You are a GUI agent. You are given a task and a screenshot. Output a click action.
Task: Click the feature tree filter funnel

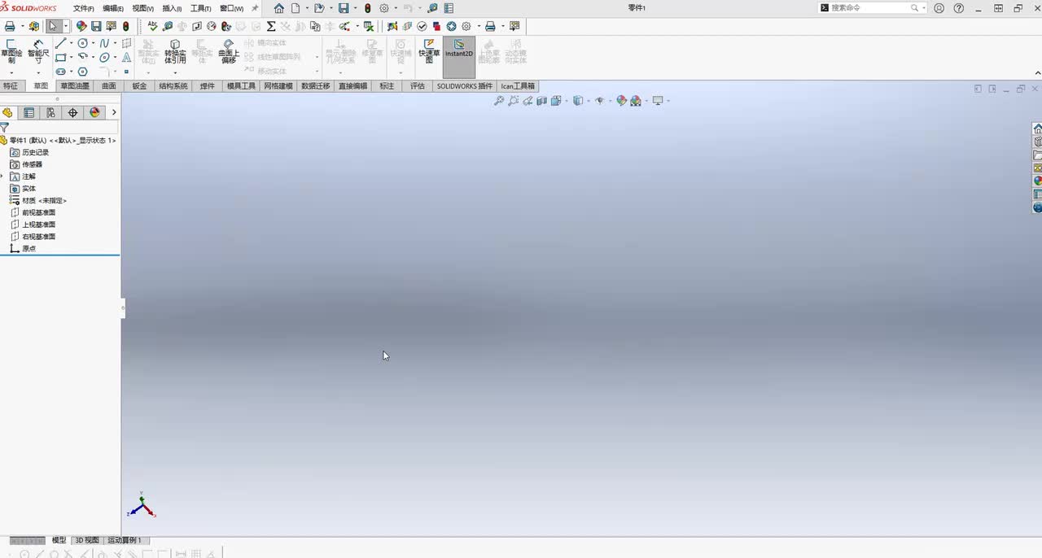(4, 128)
